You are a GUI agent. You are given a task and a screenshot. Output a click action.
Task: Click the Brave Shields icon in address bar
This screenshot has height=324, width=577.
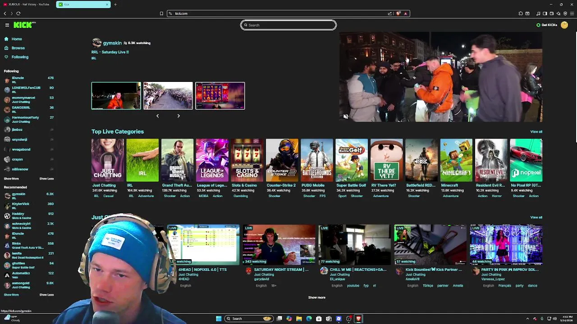[x=398, y=13]
